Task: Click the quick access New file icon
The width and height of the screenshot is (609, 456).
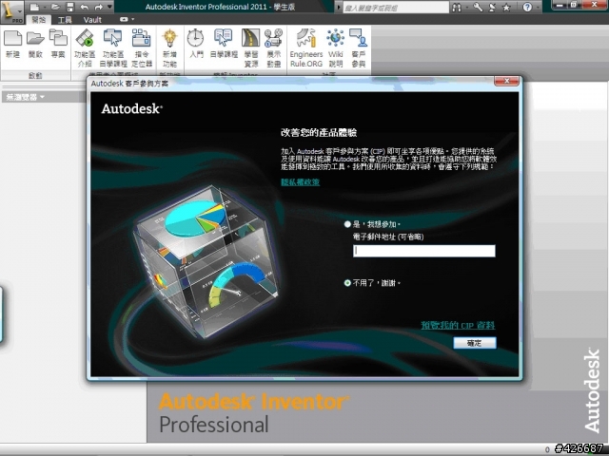Action: tap(34, 7)
